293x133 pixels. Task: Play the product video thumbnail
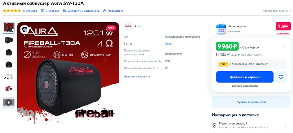(9, 102)
